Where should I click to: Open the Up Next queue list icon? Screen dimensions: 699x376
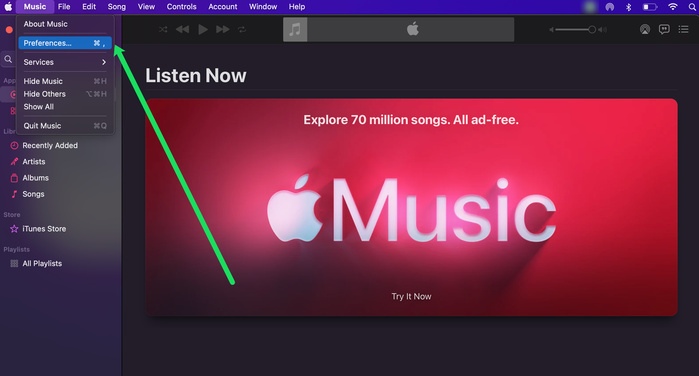point(683,30)
